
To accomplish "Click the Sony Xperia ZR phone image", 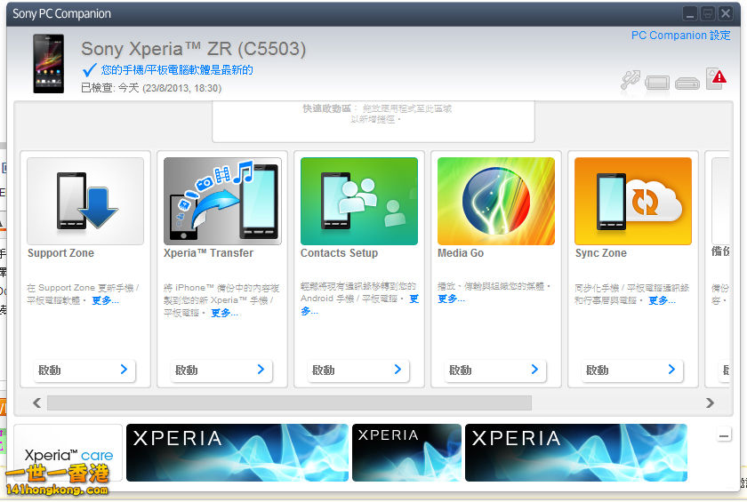I will [48, 64].
